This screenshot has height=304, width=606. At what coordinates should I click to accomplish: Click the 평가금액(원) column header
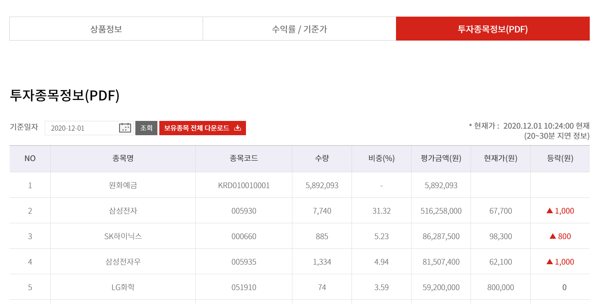[441, 158]
